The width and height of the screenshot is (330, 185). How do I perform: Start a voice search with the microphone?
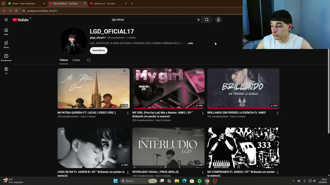[x=218, y=20]
